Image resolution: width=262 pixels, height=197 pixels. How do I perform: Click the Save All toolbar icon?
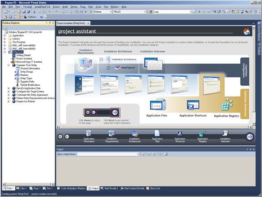point(28,12)
